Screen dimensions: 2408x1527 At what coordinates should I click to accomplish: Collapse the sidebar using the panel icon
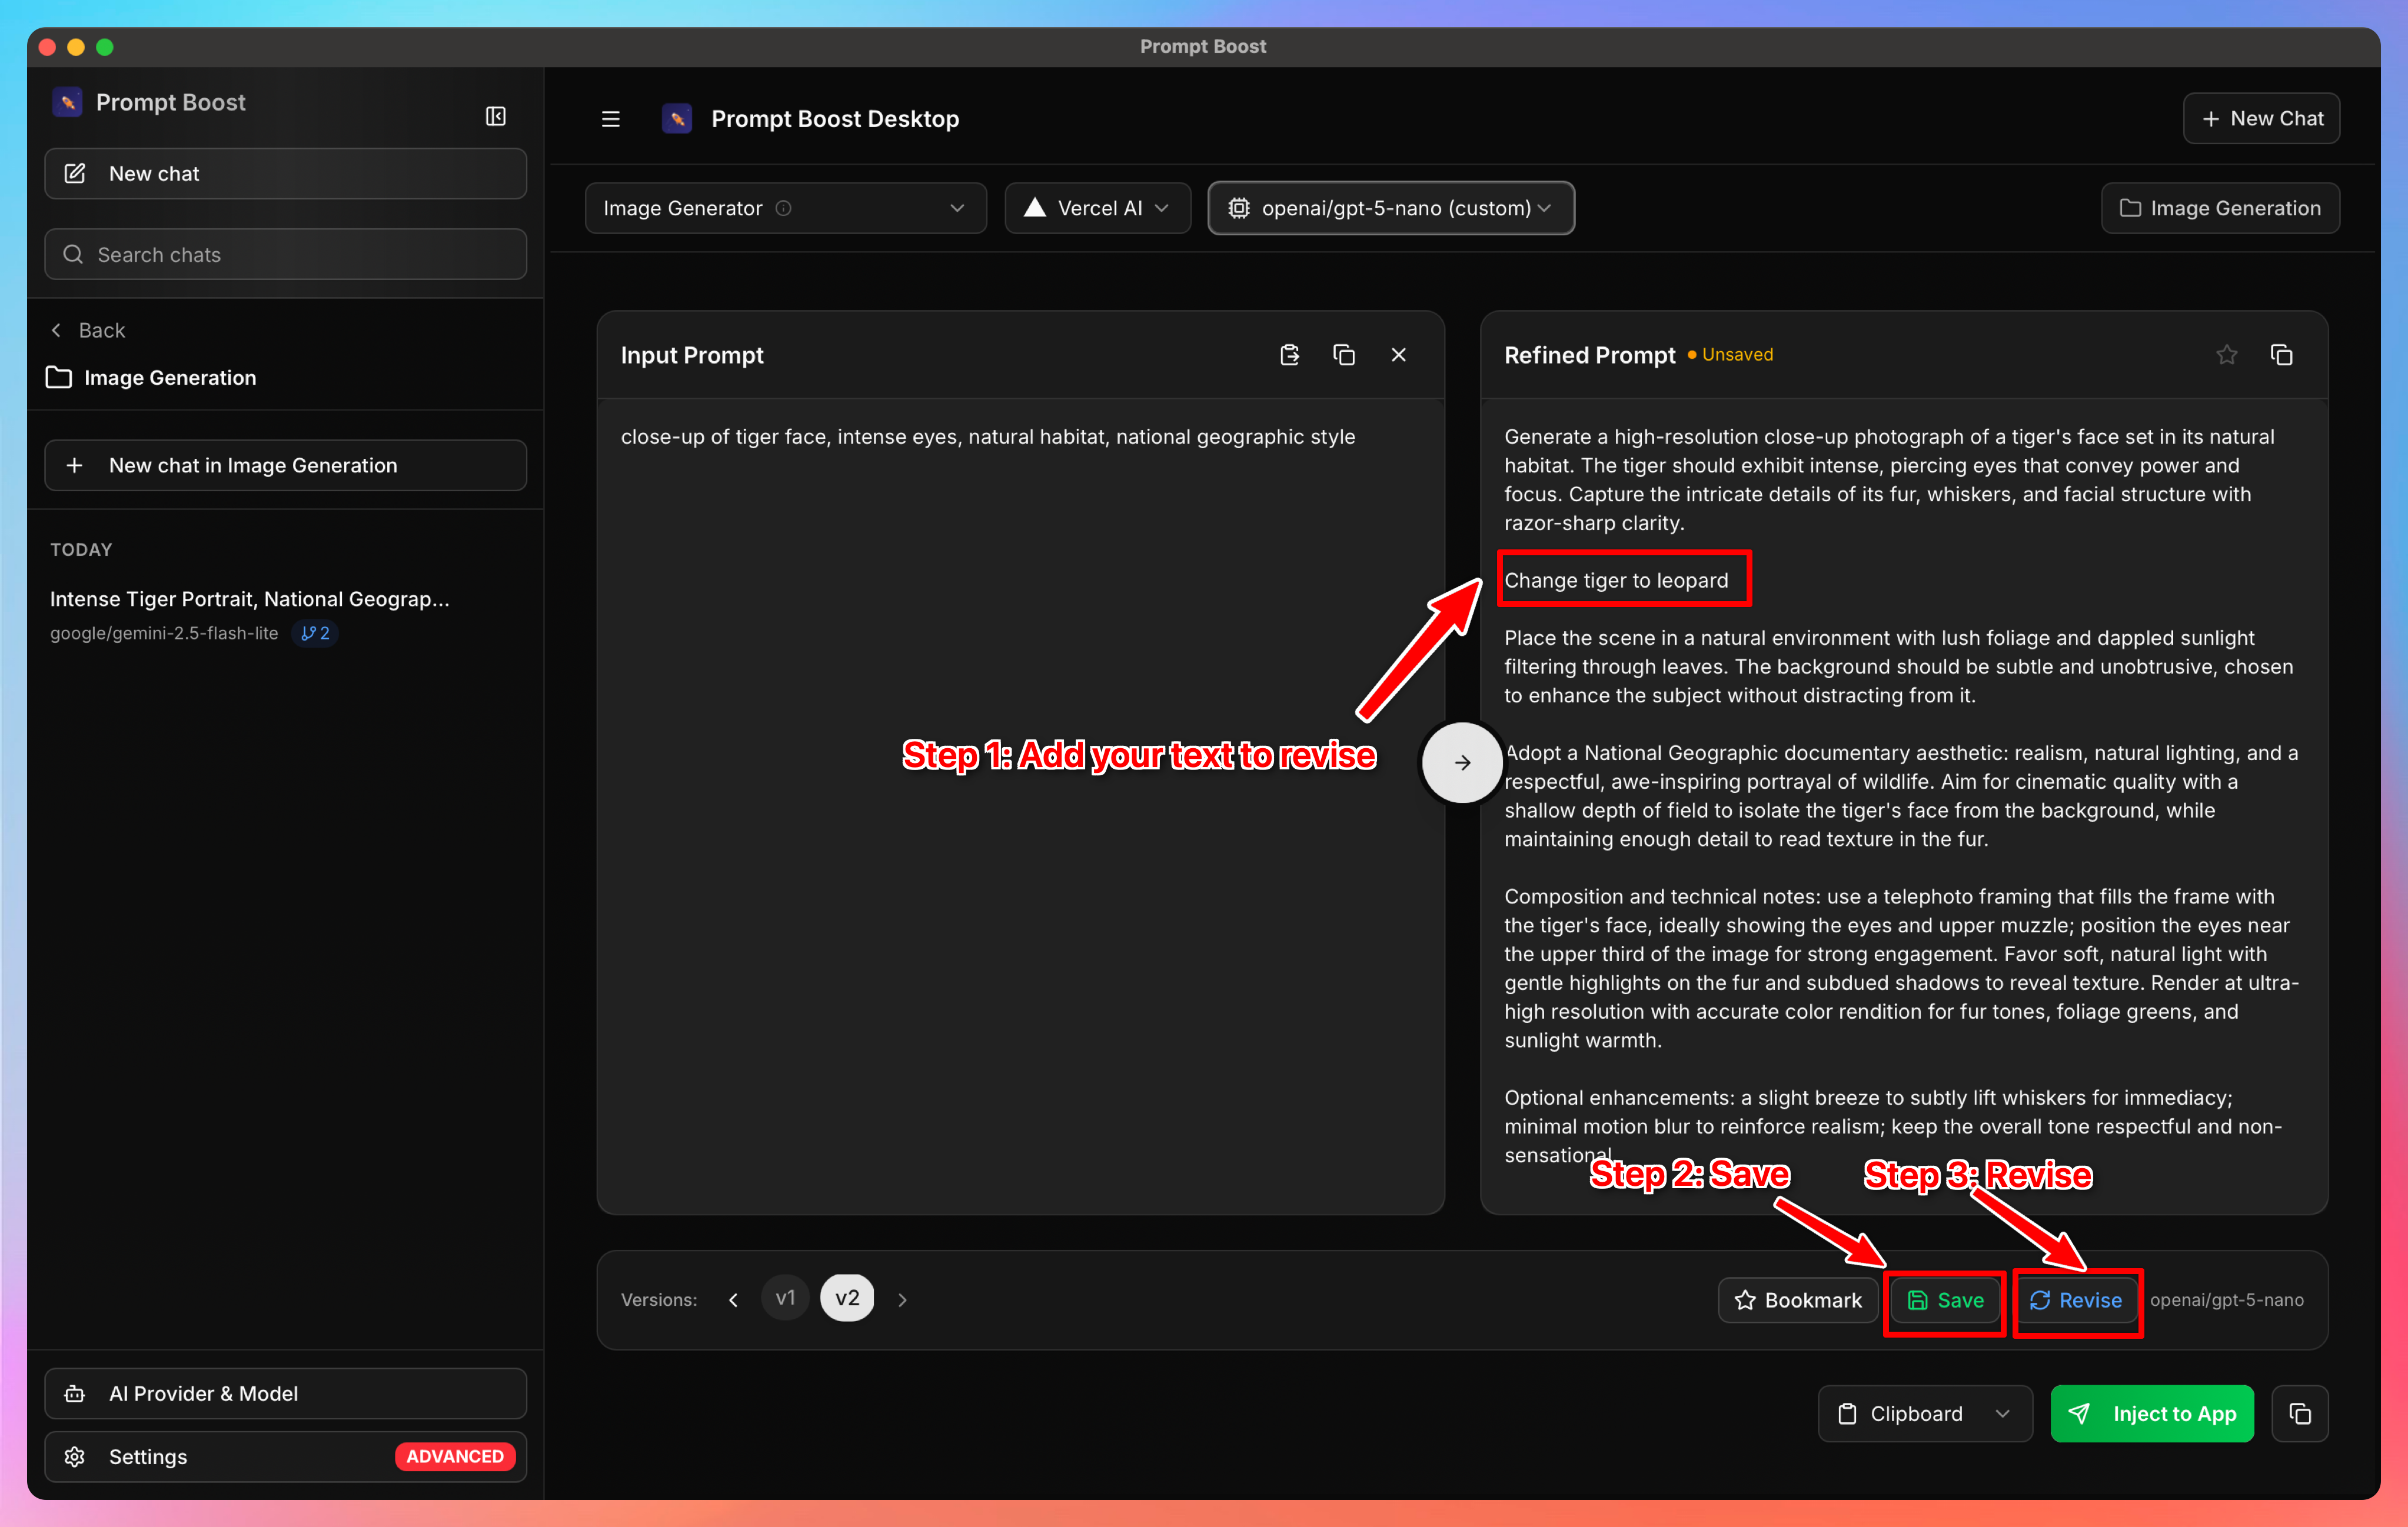pos(495,115)
